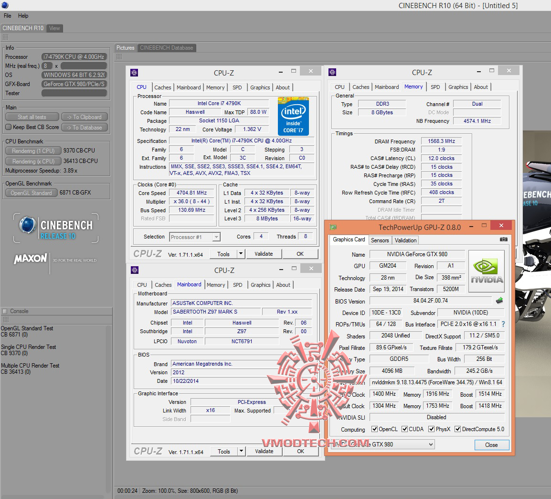
Task: Open Tools dropdown arrow in upper CPU-Z window
Action: (241, 253)
